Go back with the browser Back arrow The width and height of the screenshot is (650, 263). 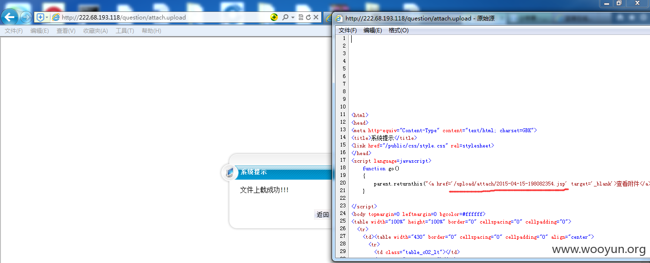coord(10,18)
